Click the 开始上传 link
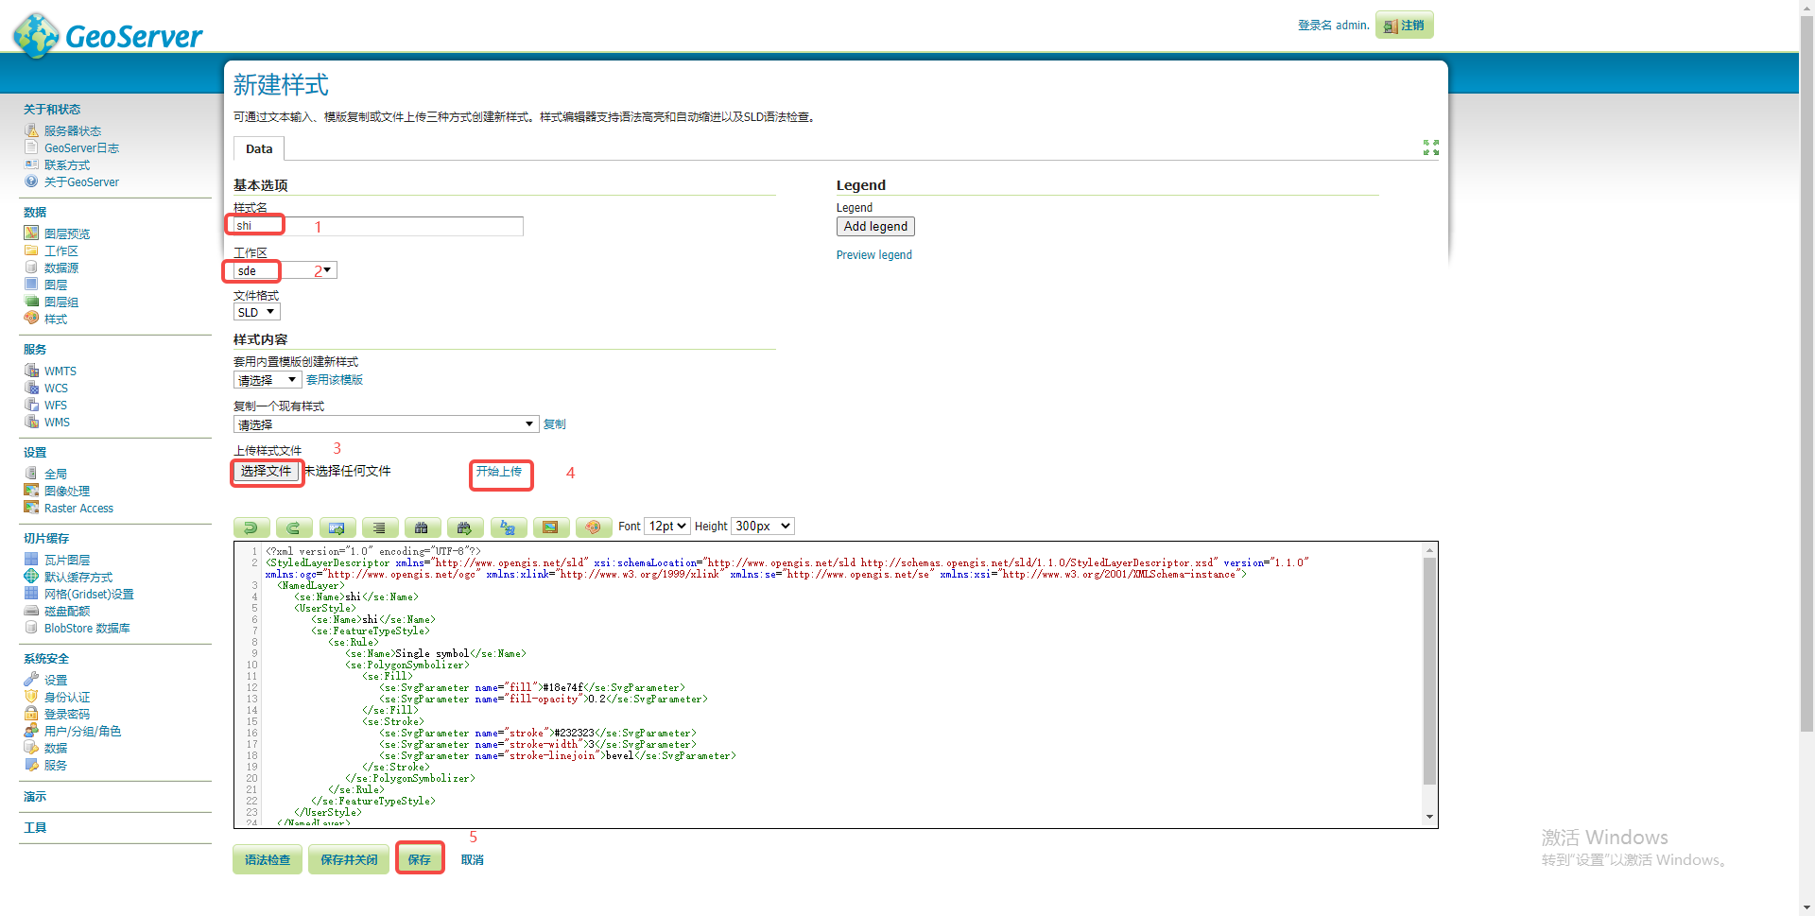Screen dimensions: 1815x916 click(499, 472)
